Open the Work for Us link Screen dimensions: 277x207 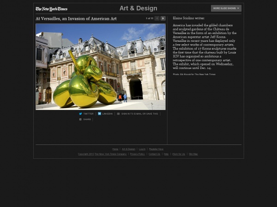[178, 154]
